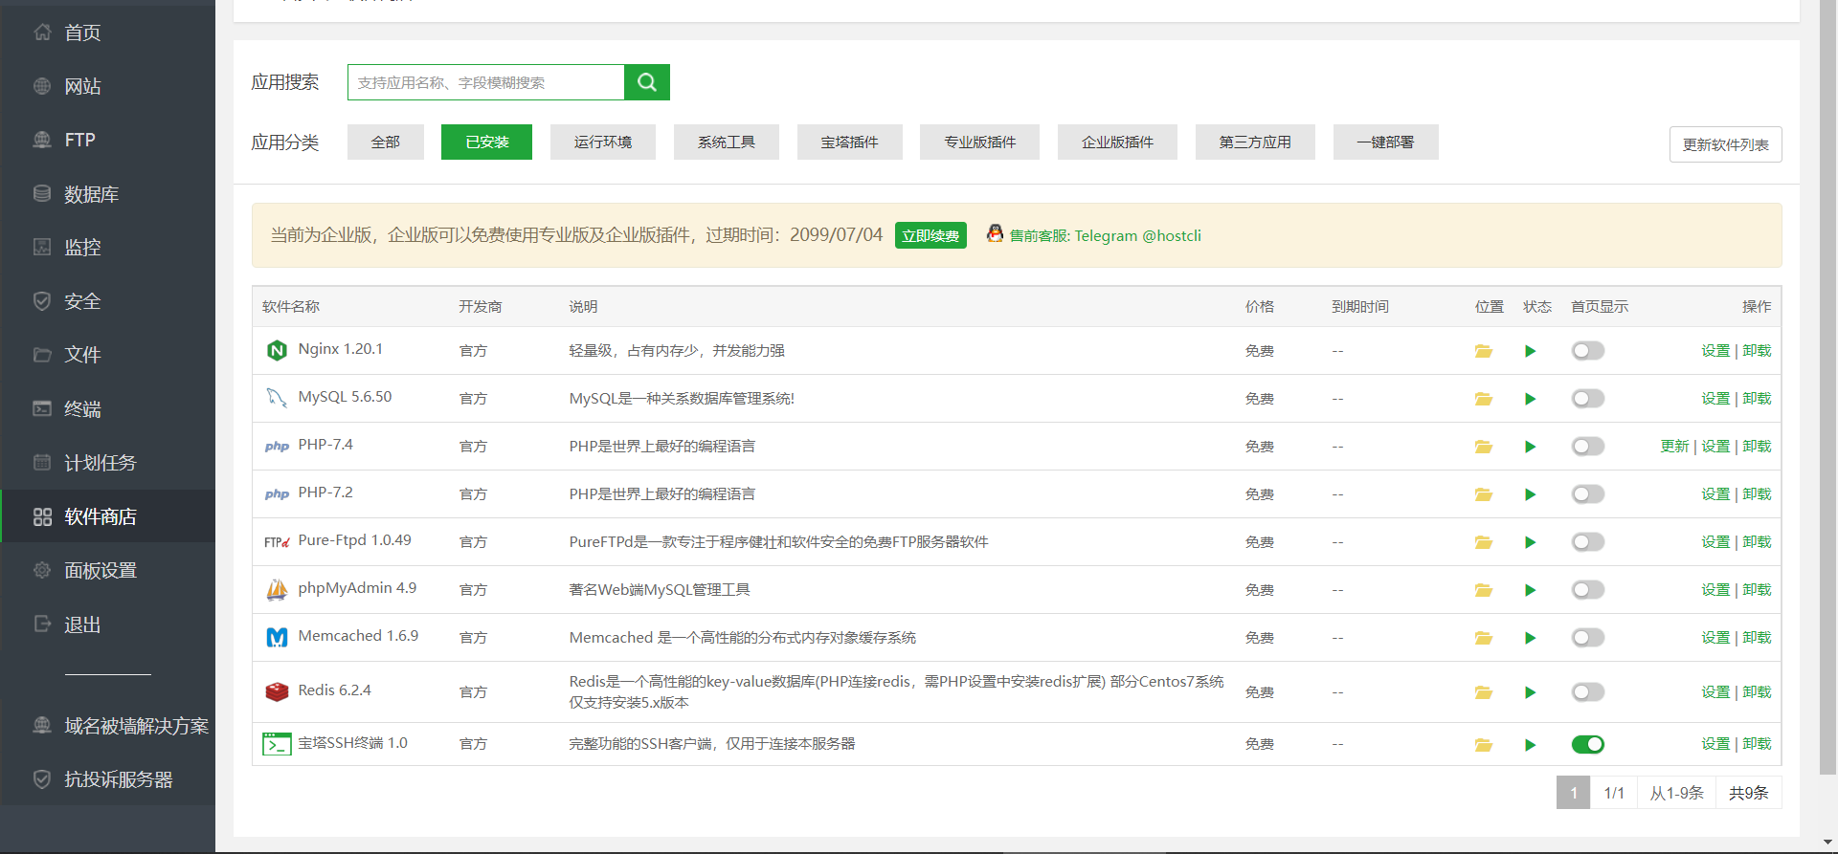Click 更新 link for PHP-7.4
Image resolution: width=1838 pixels, height=854 pixels.
click(1674, 447)
